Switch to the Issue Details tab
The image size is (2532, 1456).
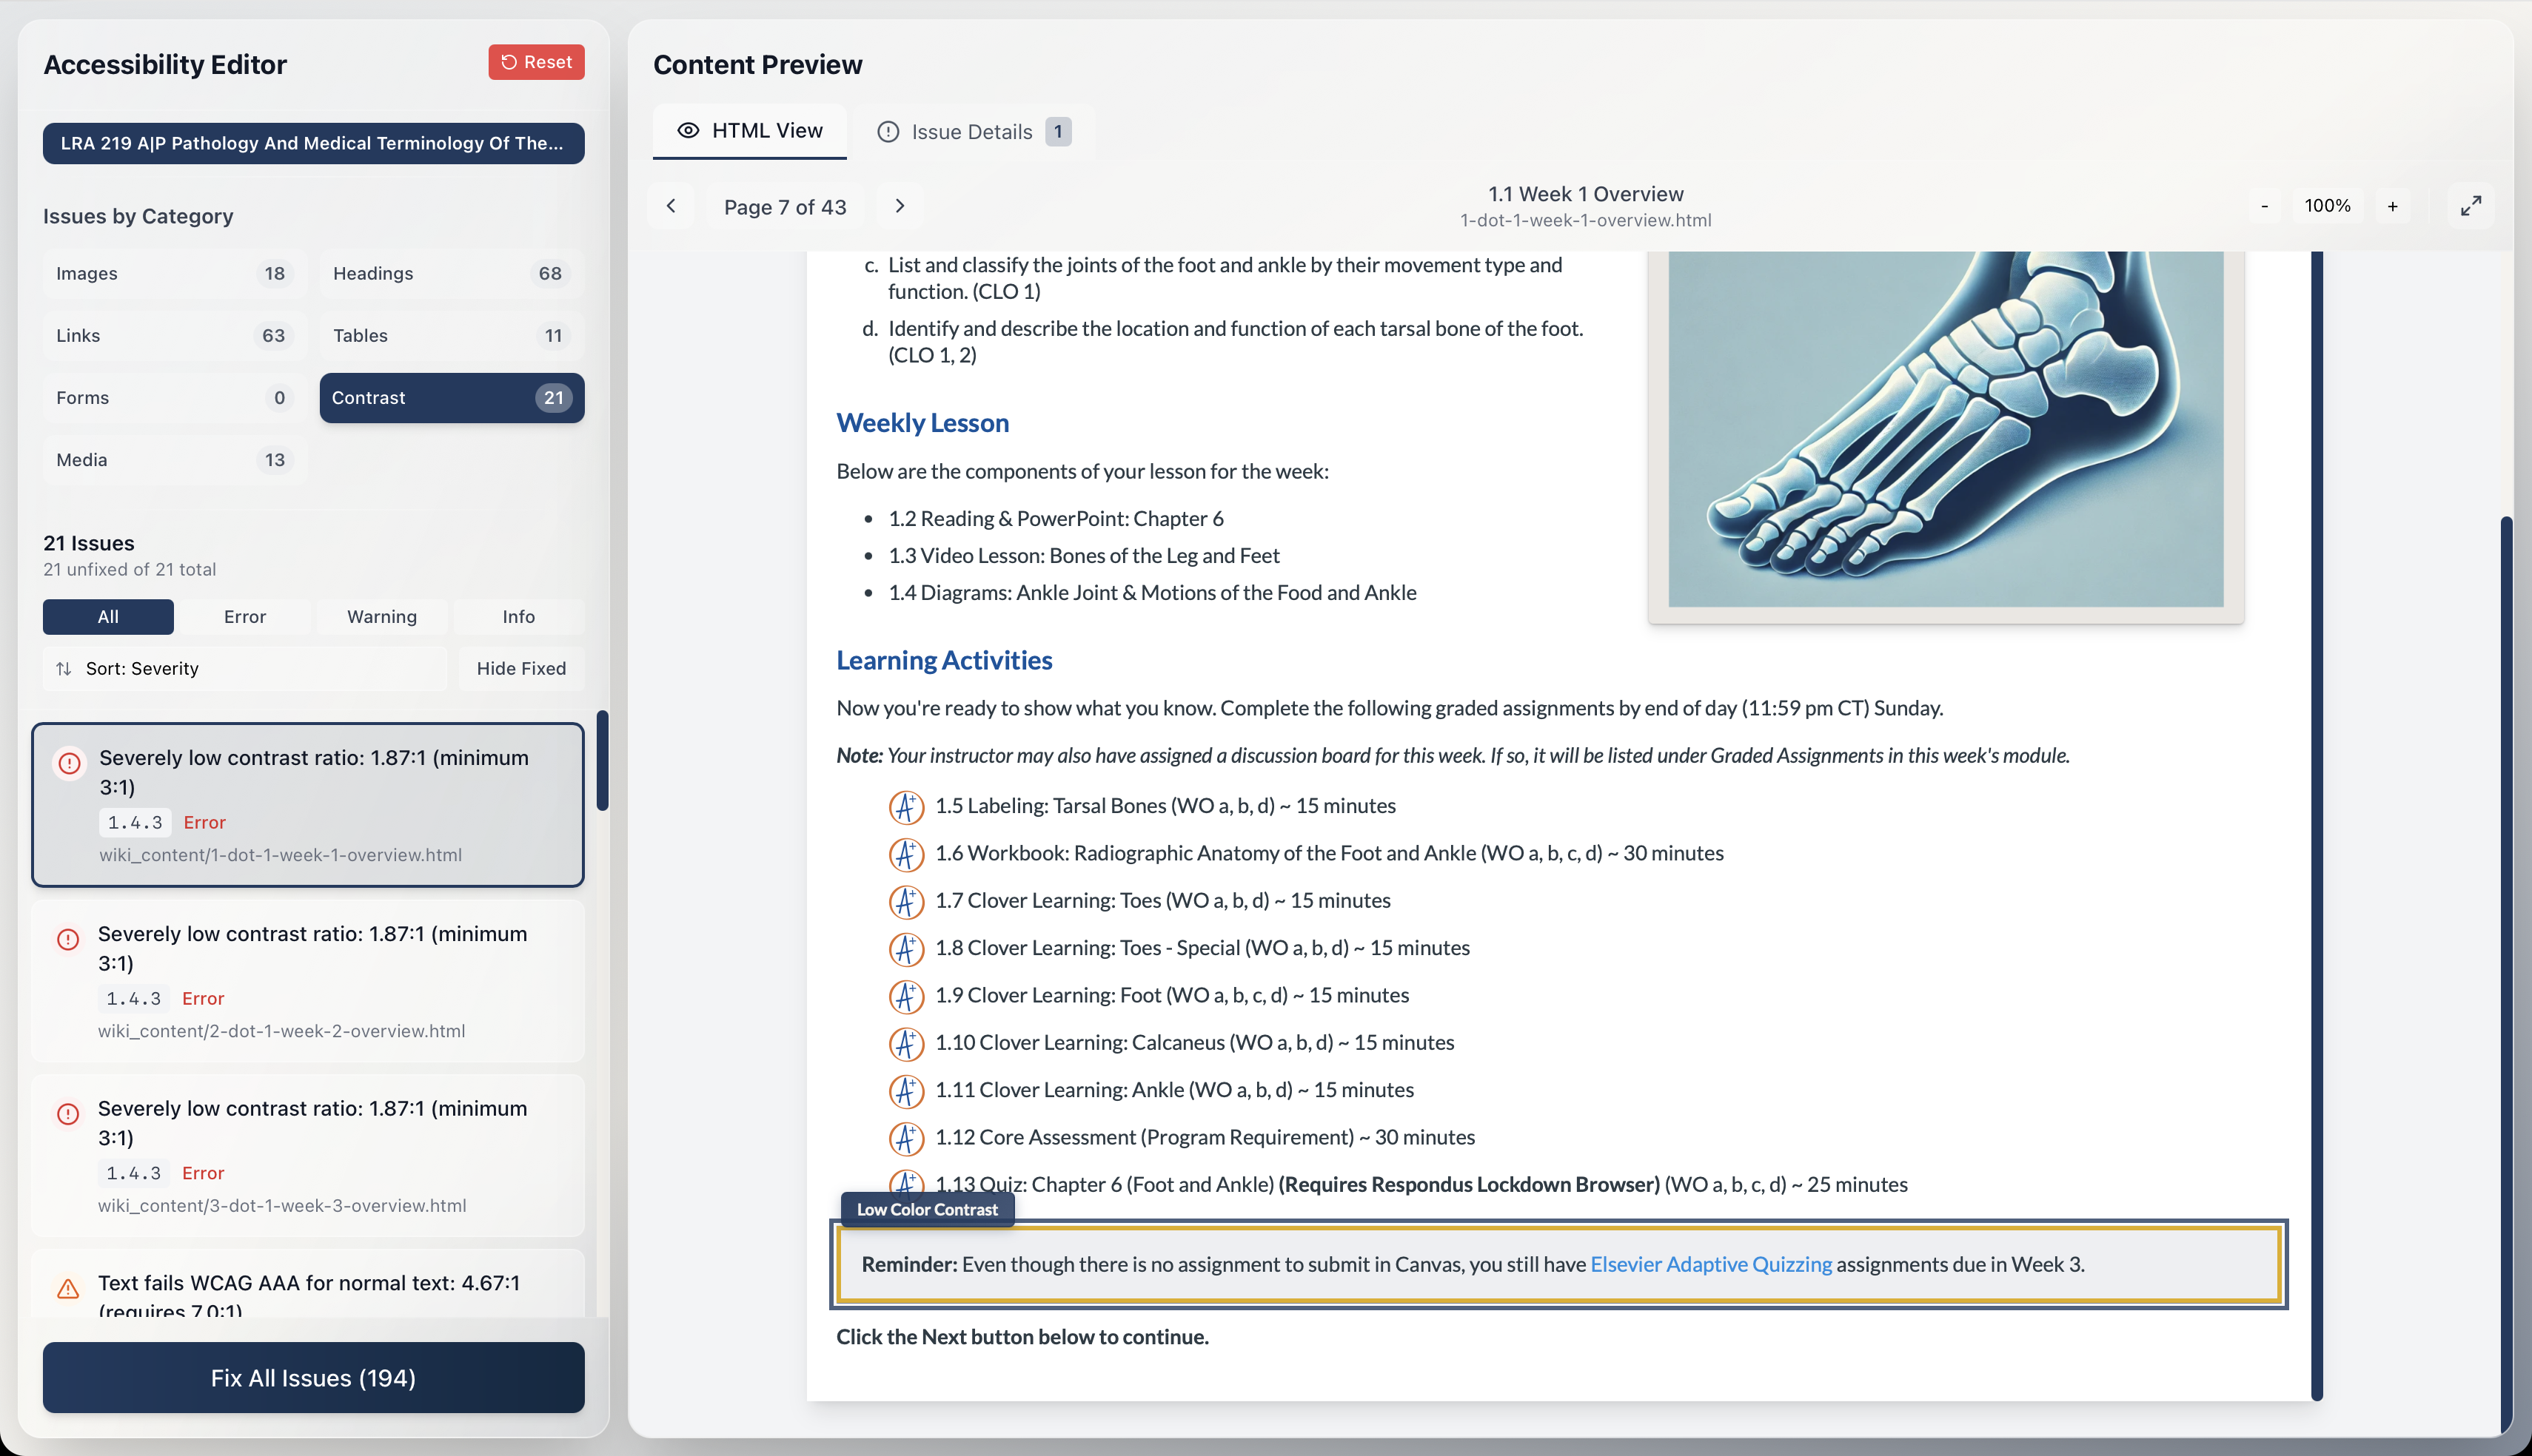pyautogui.click(x=972, y=131)
